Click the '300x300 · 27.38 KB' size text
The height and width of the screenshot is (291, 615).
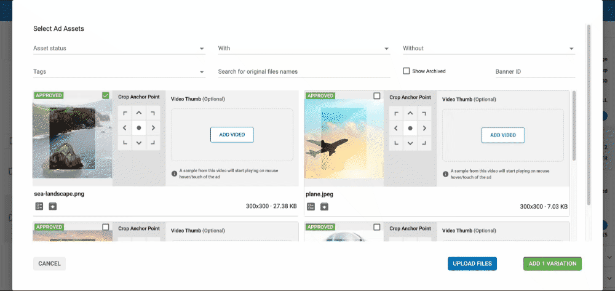271,206
